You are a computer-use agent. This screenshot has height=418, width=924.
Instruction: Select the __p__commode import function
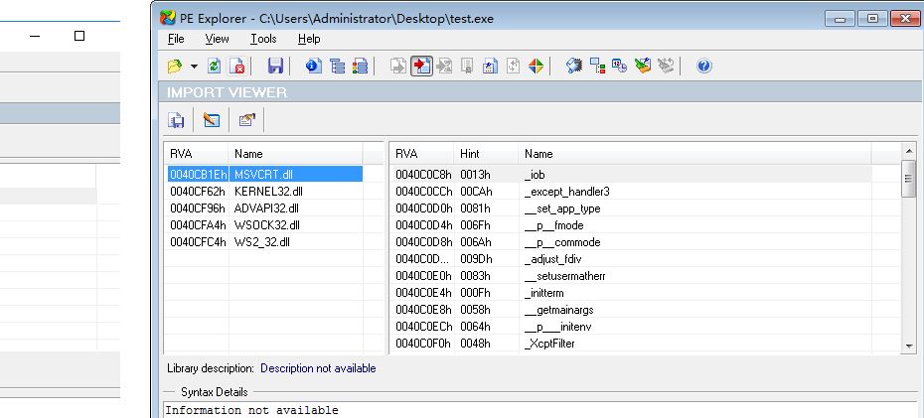point(562,242)
